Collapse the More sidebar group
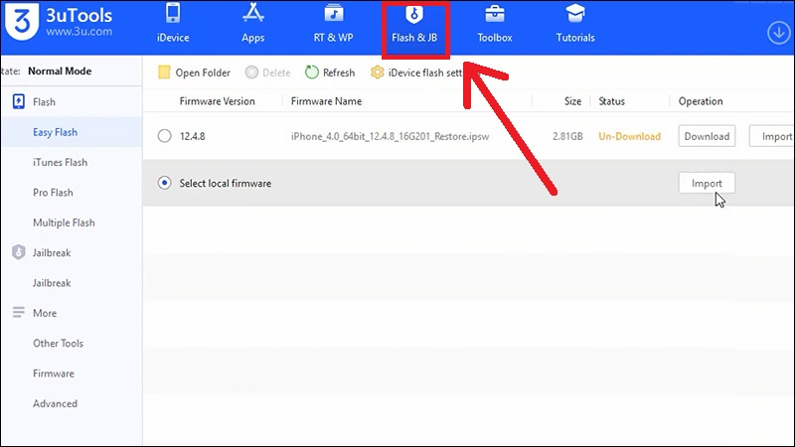Viewport: 795px width, 447px height. (x=44, y=313)
